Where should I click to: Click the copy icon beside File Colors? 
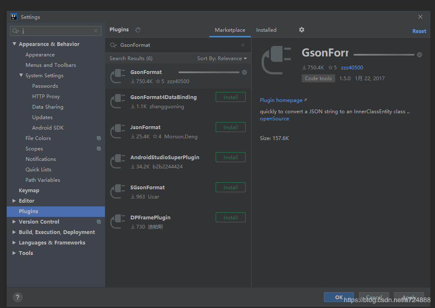pyautogui.click(x=99, y=138)
